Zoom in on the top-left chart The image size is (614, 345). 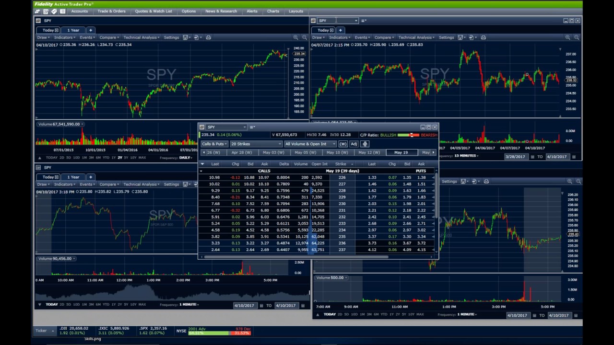(296, 37)
